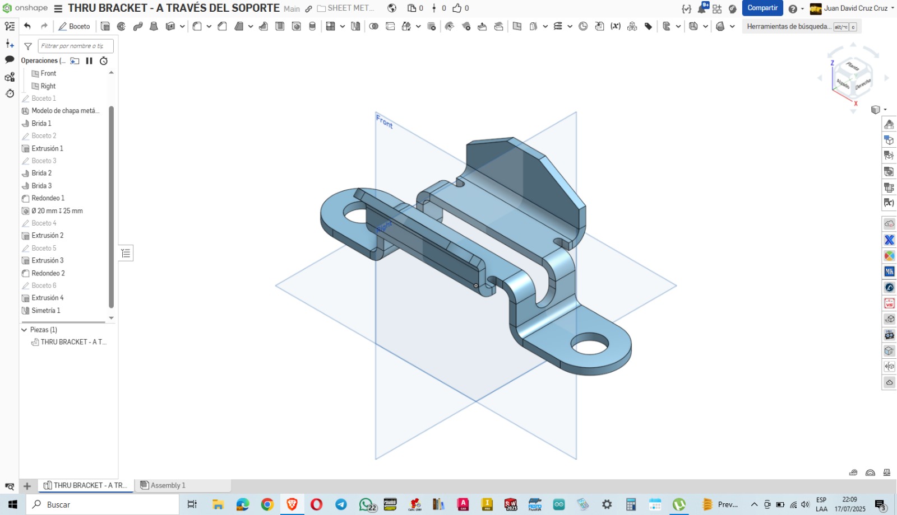Select Ø 20 mm ↧ 25 mm hole feature
The image size is (897, 515).
(57, 211)
